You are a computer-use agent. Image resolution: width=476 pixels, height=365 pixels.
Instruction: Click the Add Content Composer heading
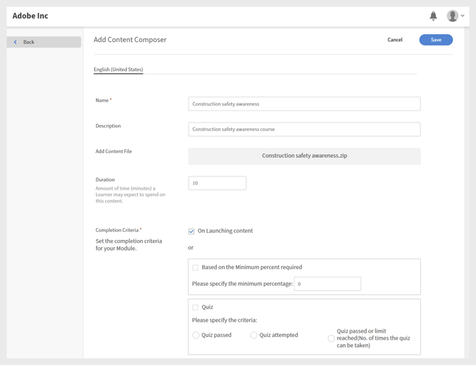[130, 40]
